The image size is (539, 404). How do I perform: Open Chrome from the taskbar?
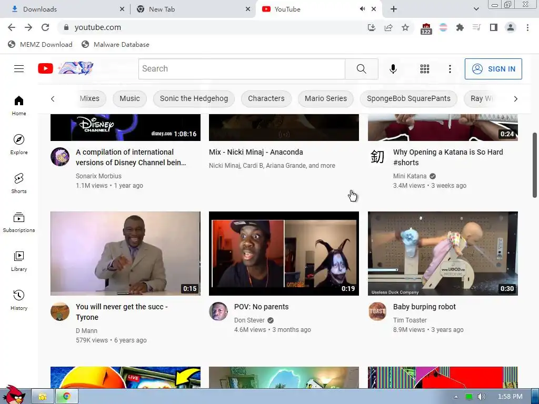tap(67, 397)
